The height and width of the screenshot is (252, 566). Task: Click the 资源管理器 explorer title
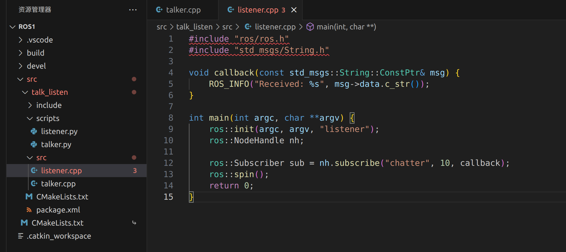[x=35, y=10]
